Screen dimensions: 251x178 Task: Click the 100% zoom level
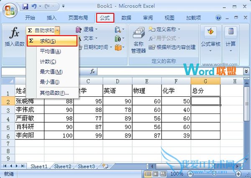pyautogui.click(x=177, y=174)
